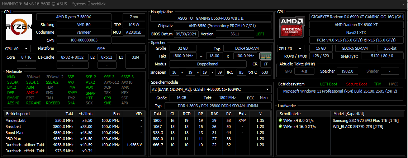Click the 7 nm process field

pyautogui.click(x=134, y=17)
